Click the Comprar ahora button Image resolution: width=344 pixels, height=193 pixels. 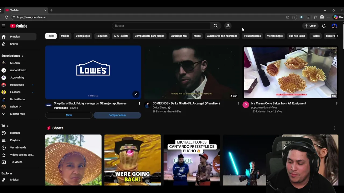tap(117, 115)
